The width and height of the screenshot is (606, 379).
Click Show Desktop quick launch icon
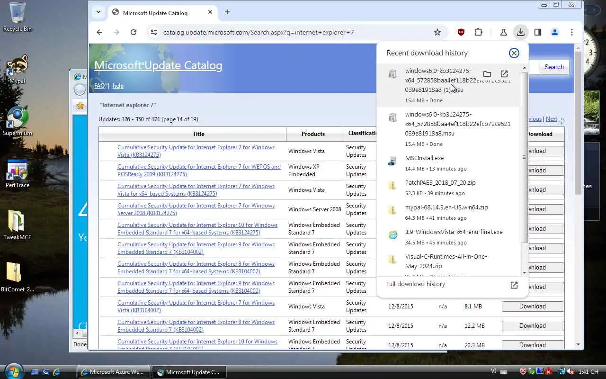pyautogui.click(x=35, y=372)
